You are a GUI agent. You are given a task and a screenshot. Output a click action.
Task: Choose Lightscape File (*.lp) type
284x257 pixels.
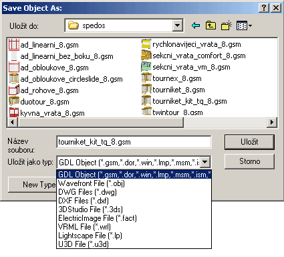pos(134,236)
